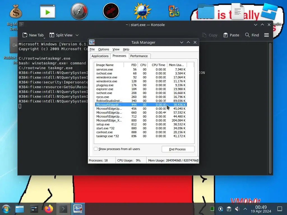Open the Task Manager File menu

92,49
